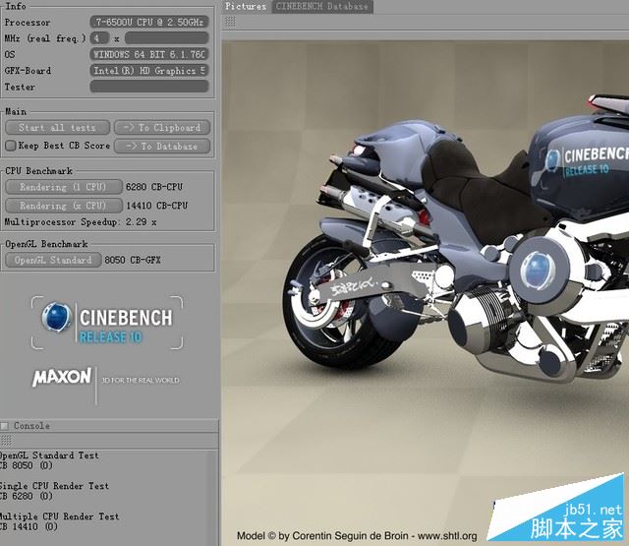Select the 14410 CB-CPU score text
Screen dimensions: 629x546
click(x=157, y=206)
